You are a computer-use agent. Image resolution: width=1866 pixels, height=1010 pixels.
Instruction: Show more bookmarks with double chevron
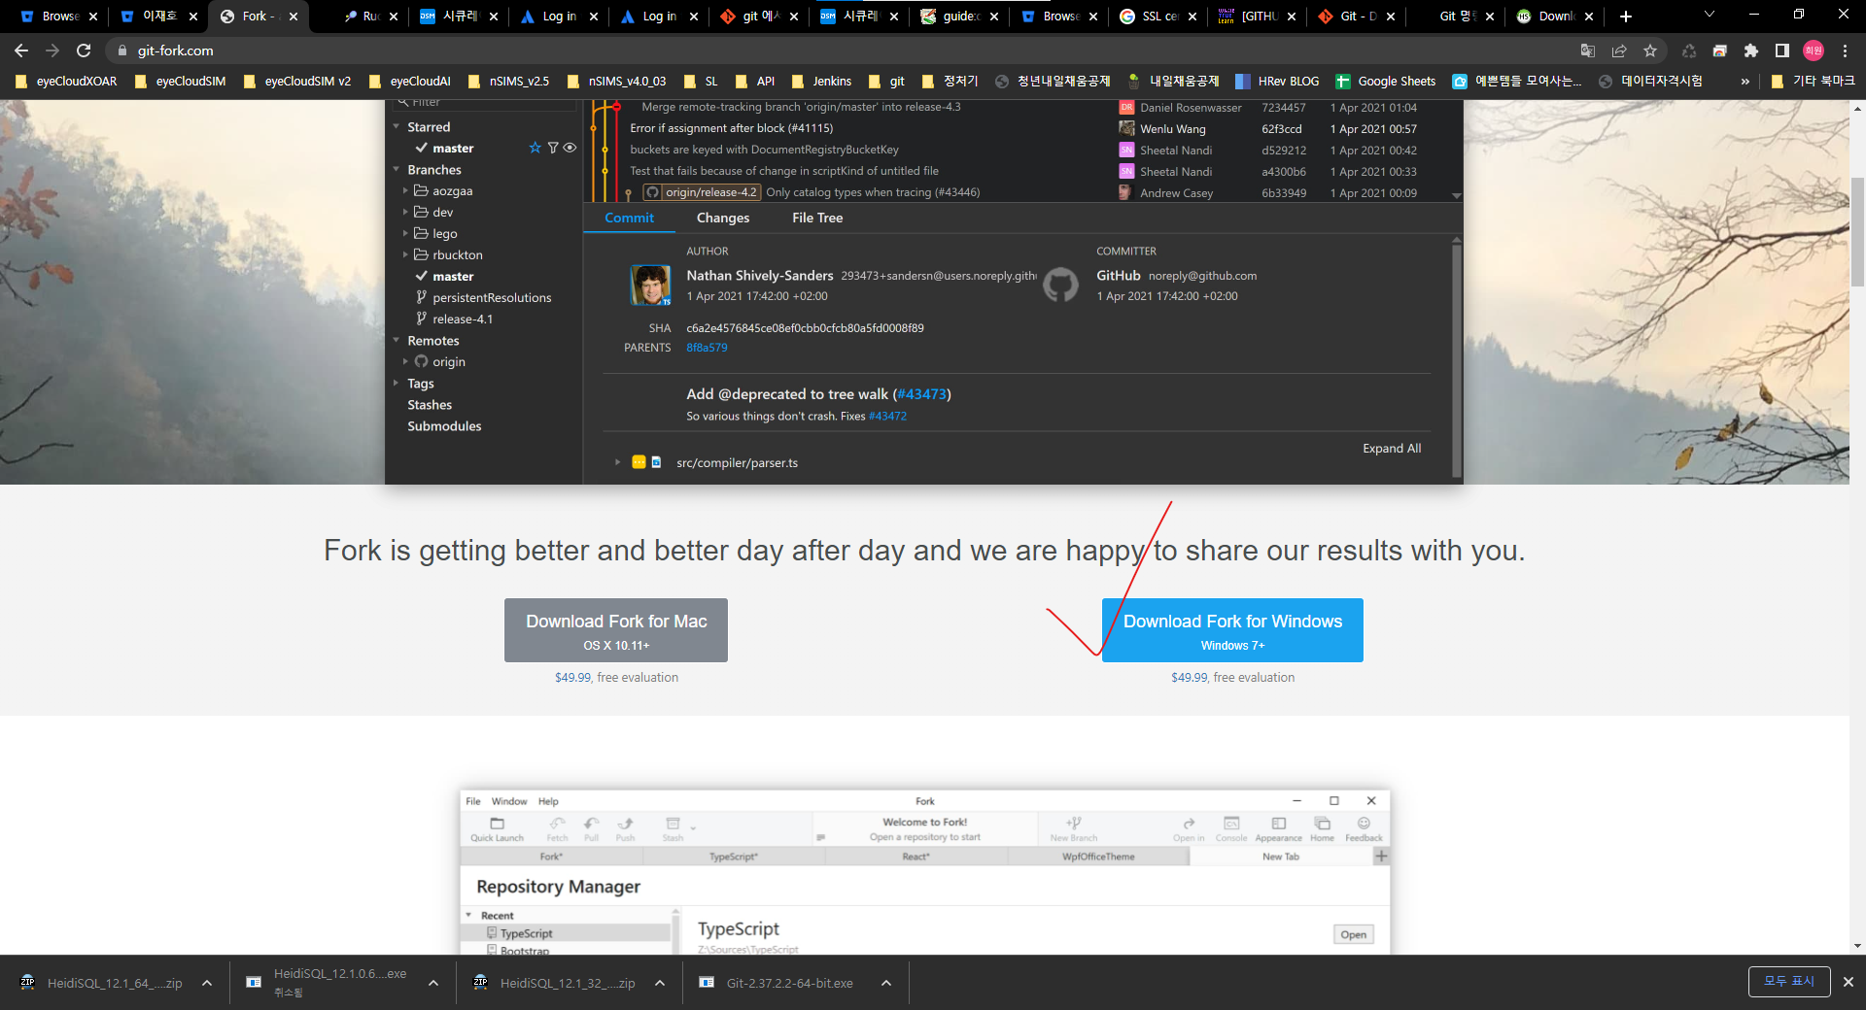coord(1745,82)
